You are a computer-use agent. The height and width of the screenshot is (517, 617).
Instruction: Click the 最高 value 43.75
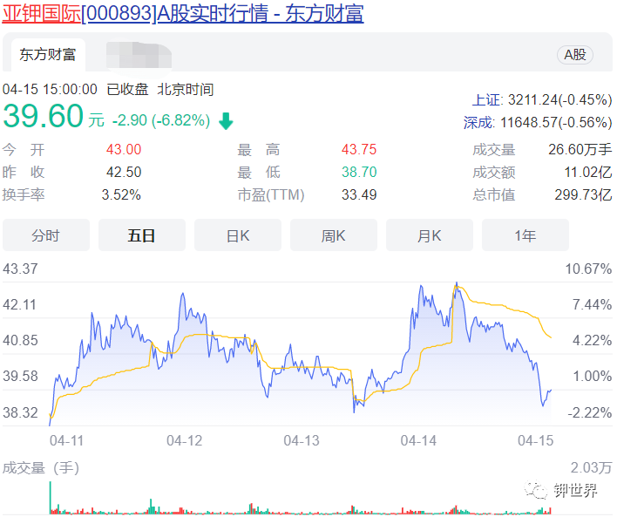[x=359, y=150]
